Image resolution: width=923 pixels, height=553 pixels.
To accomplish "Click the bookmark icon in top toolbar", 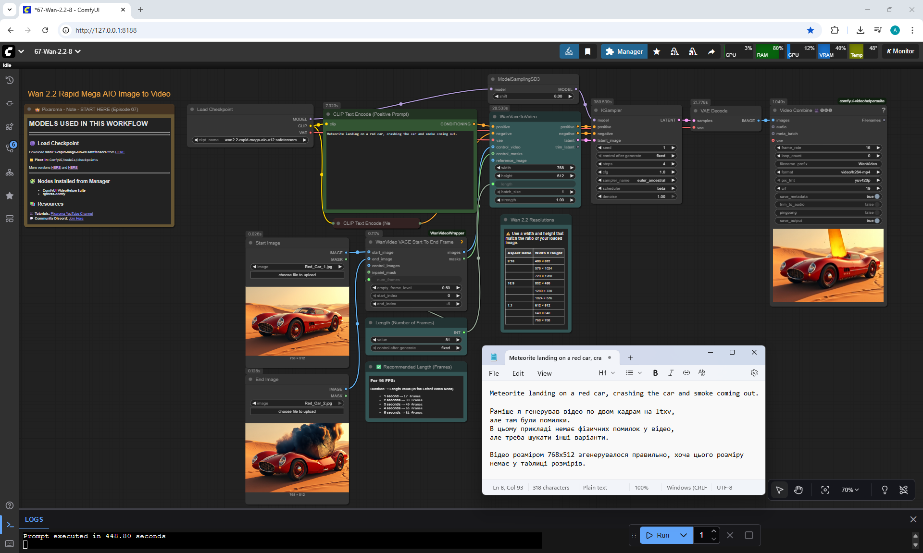I will tap(587, 51).
